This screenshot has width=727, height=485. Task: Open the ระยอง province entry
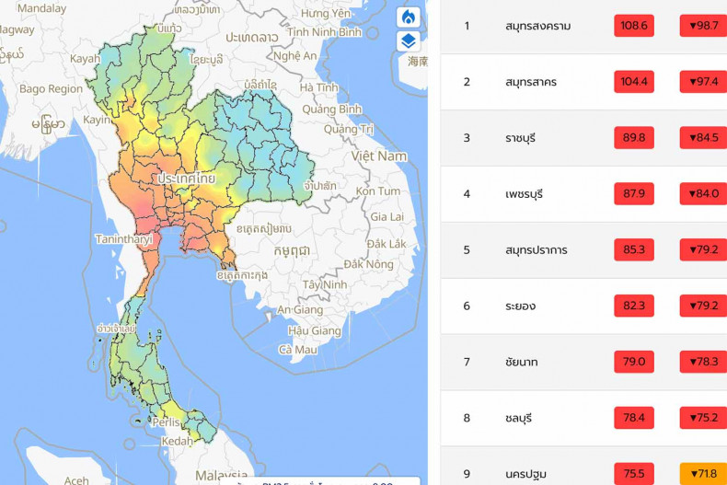[x=520, y=306]
